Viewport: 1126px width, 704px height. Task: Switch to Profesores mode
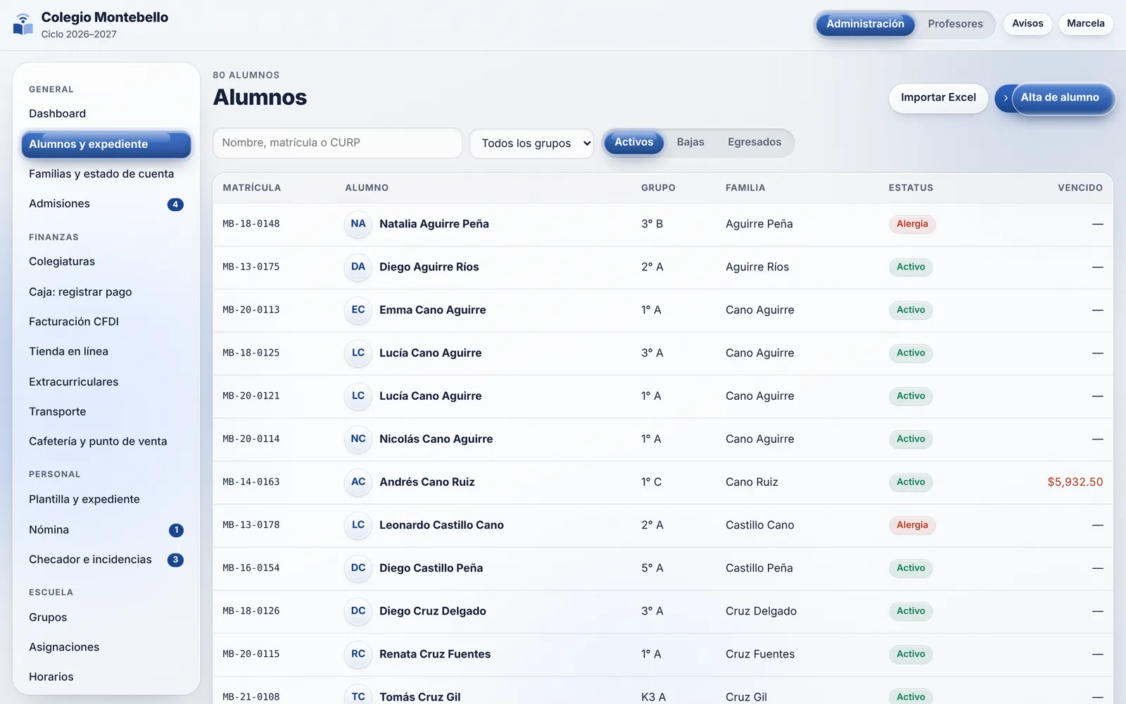[x=955, y=24]
